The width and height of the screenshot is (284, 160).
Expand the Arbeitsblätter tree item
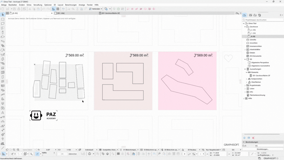[x=245, y=49]
